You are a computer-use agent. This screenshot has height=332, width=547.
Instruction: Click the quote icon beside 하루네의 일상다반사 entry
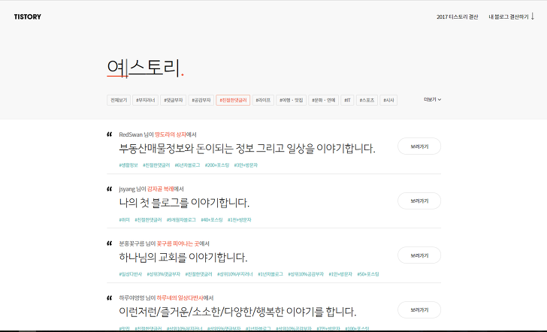click(x=109, y=297)
